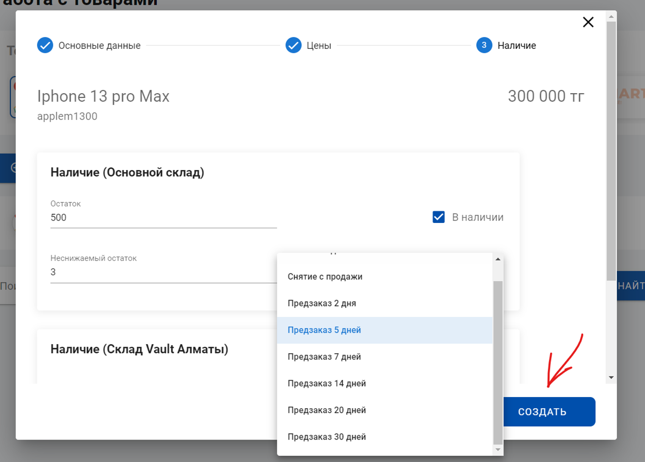645x462 pixels.
Task: Pick Предзаказ 30 дней option
Action: click(327, 437)
